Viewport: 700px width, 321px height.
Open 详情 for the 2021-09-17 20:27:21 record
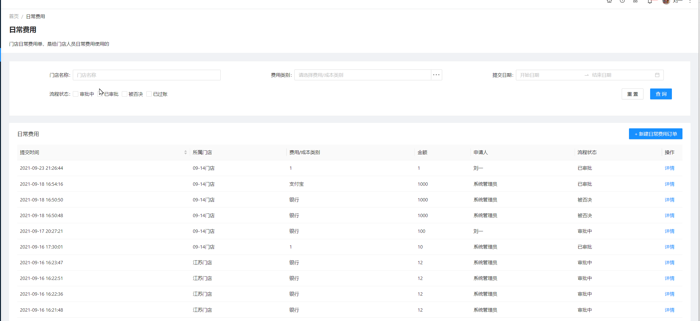(x=669, y=231)
